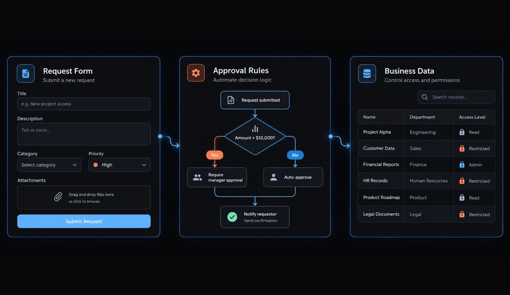Click the document icon in Request submitted node
Image resolution: width=510 pixels, height=295 pixels.
pyautogui.click(x=231, y=100)
